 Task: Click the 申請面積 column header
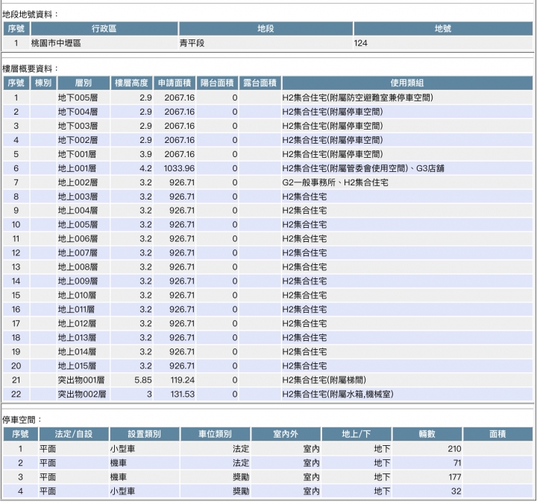175,83
